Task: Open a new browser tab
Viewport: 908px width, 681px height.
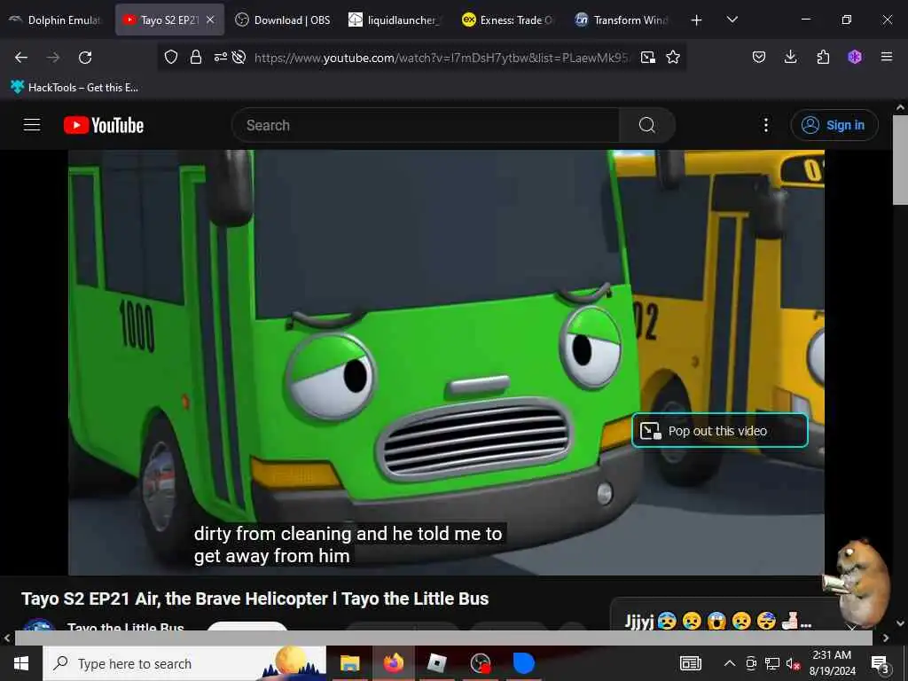Action: click(697, 20)
